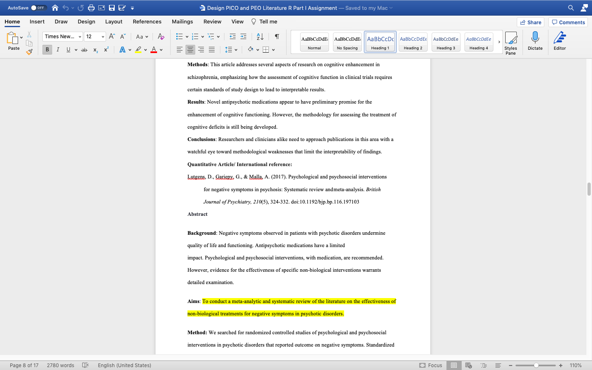Click the word count in status bar
The height and width of the screenshot is (370, 592).
[x=60, y=365]
